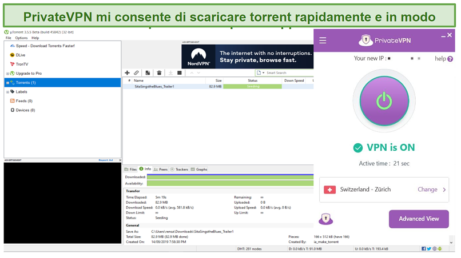The height and width of the screenshot is (258, 461).
Task: Select Feeds (0) in sidebar
Action: click(x=24, y=100)
